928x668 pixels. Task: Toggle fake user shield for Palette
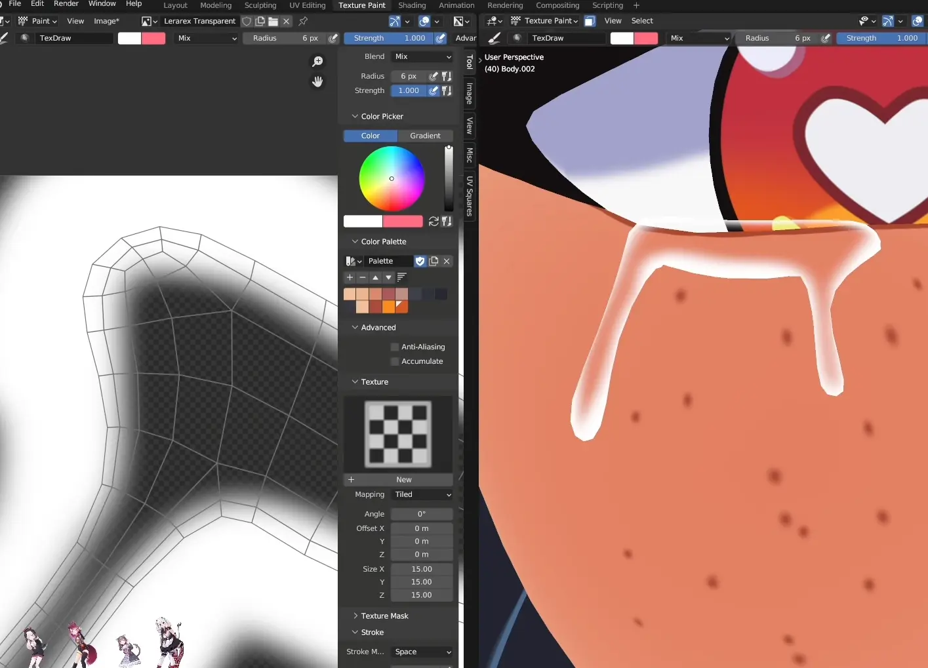pyautogui.click(x=420, y=261)
